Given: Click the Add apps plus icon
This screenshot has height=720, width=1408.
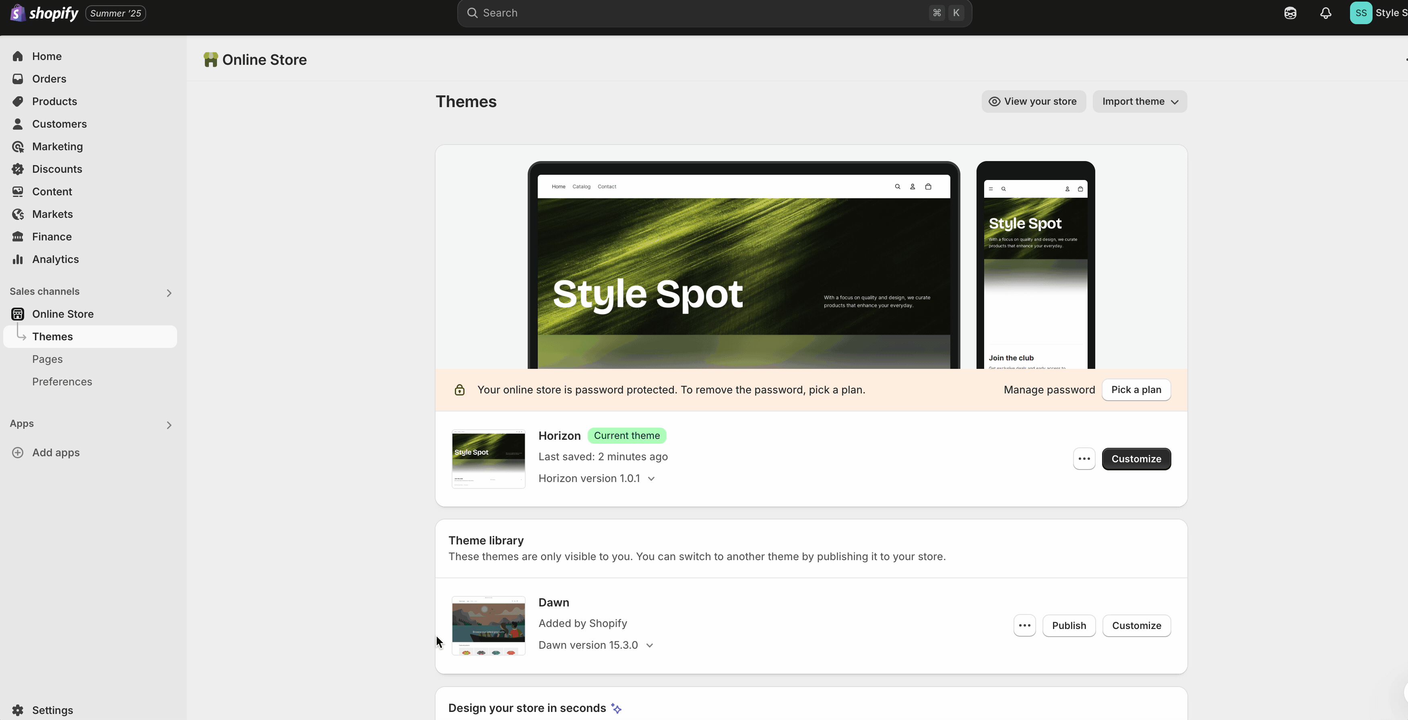Looking at the screenshot, I should [x=18, y=453].
